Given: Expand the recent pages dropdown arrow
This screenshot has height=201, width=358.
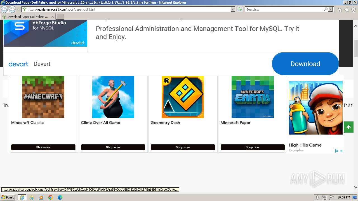Looking at the screenshot, I should [18, 9].
